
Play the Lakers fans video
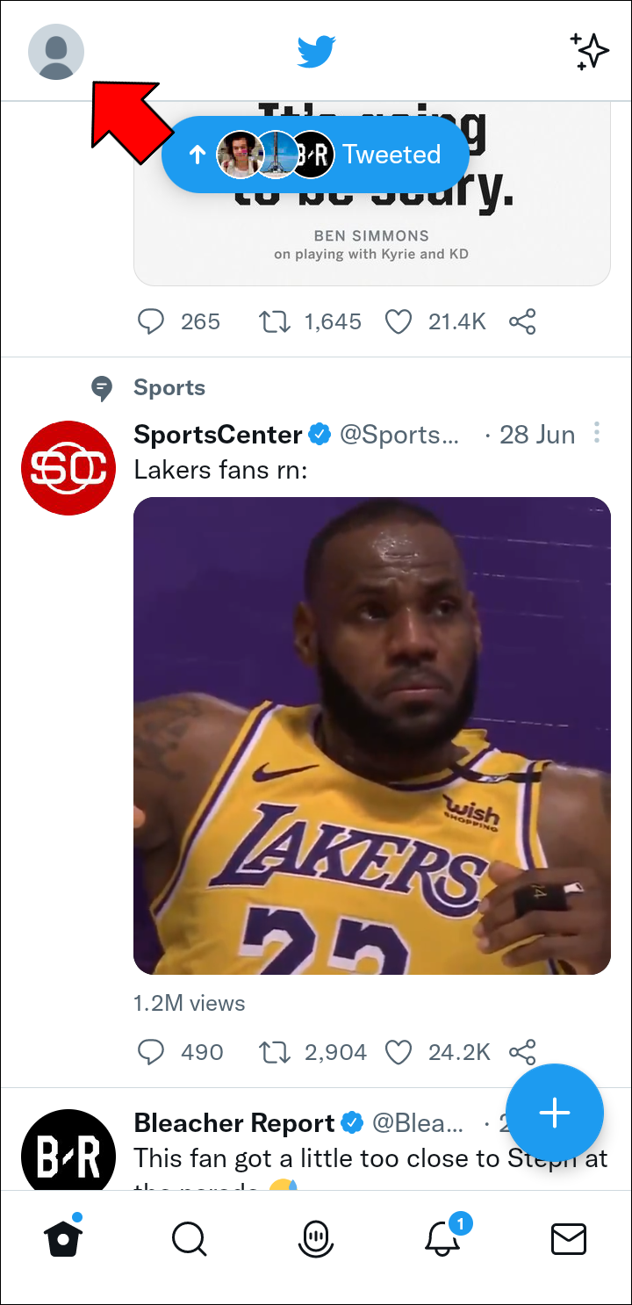(371, 736)
